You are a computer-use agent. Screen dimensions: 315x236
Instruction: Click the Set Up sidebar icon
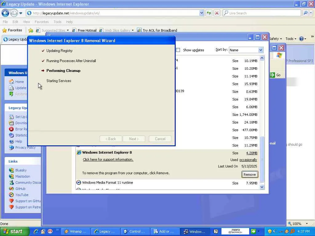coord(11,117)
